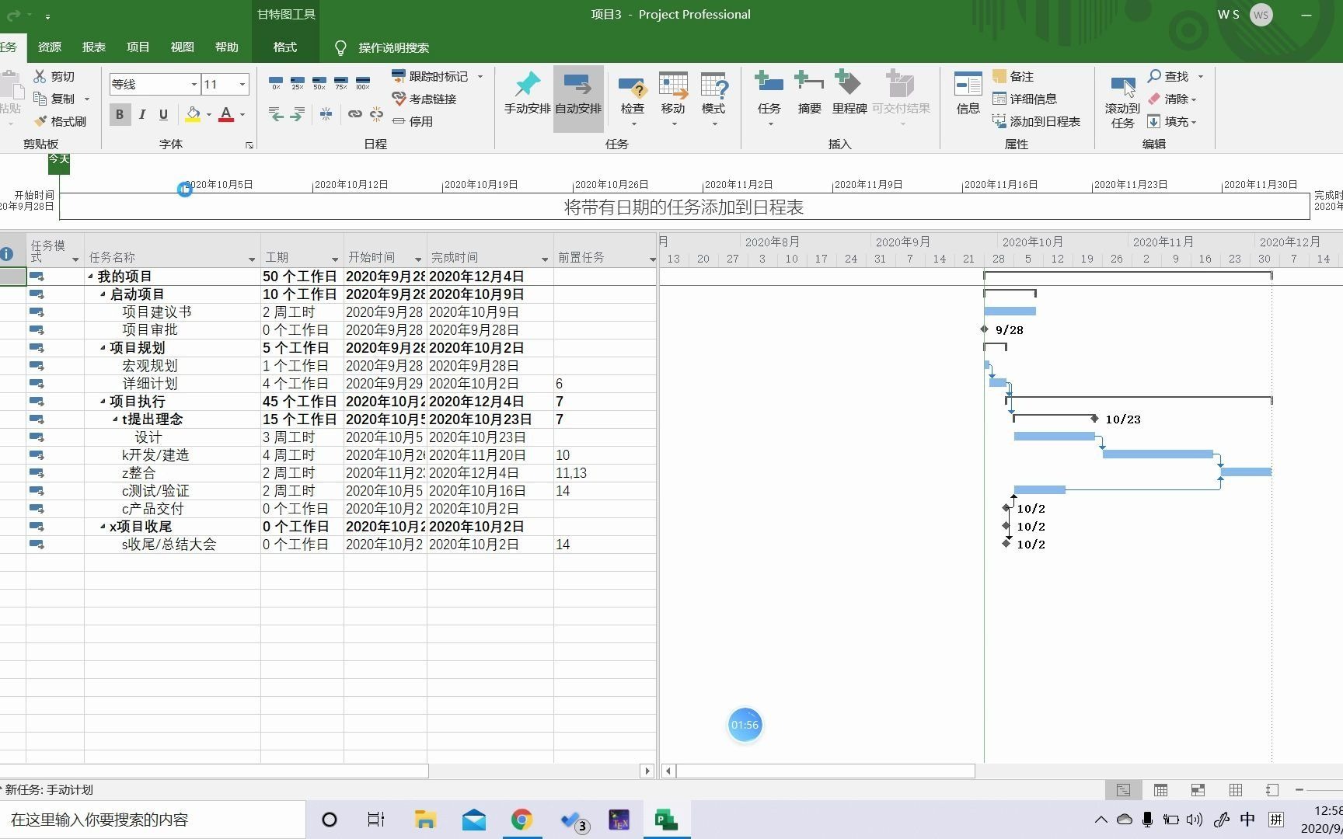Open the 报表 Report tab
This screenshot has height=839, width=1343.
94,47
